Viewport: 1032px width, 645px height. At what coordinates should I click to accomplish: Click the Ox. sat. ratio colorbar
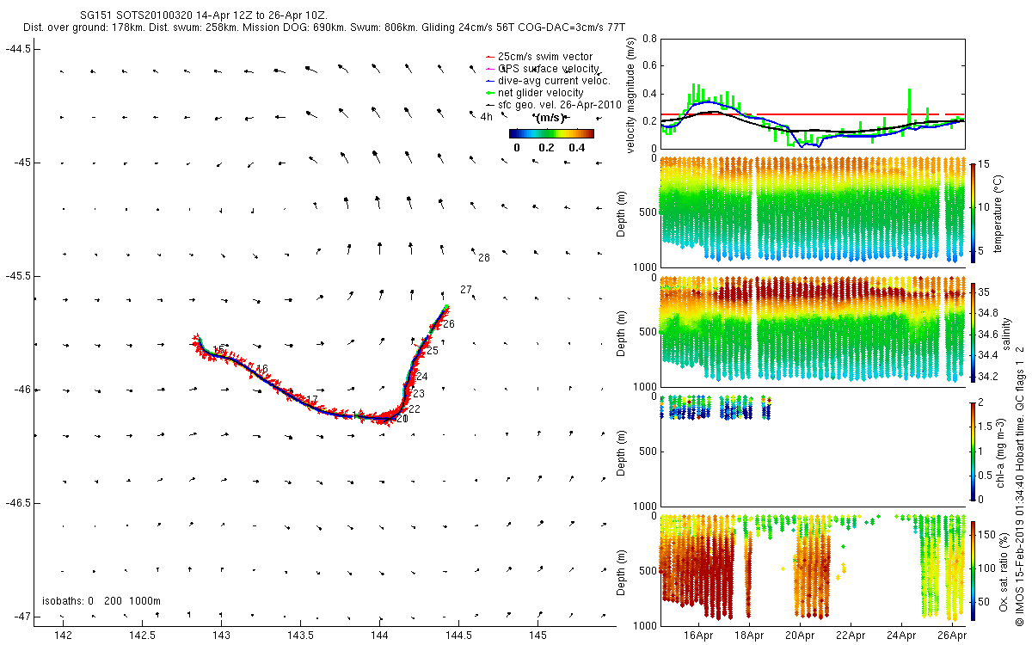[x=974, y=569]
